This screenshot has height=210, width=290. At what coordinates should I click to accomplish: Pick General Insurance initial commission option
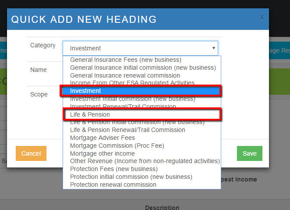click(x=143, y=68)
